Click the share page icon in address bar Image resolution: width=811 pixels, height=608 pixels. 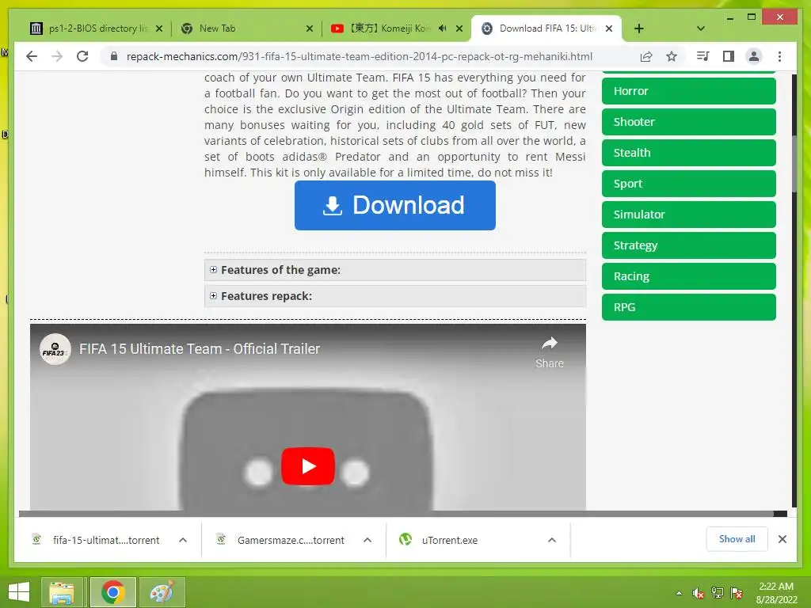click(x=646, y=56)
